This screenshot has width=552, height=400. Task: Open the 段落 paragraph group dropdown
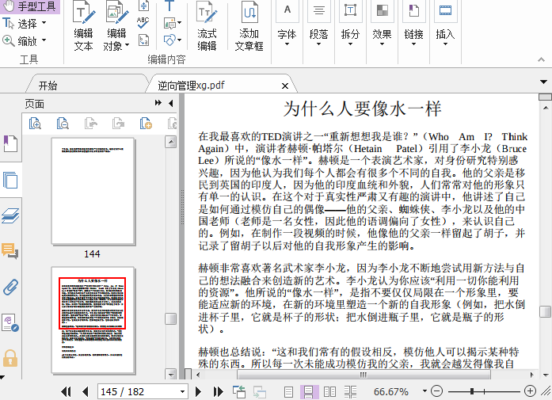pos(318,44)
